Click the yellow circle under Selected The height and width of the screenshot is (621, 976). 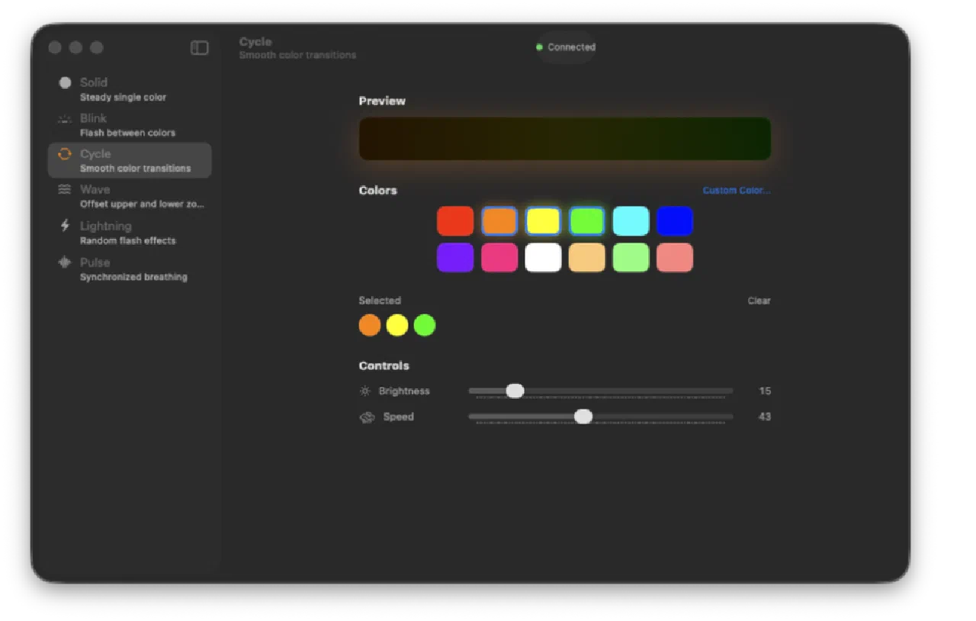397,326
